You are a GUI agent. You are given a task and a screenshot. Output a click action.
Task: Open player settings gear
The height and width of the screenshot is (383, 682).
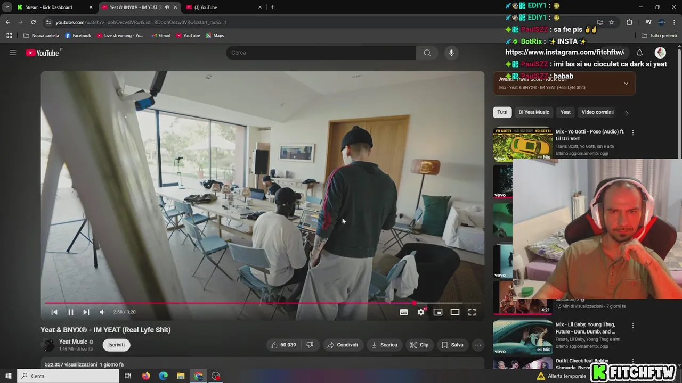pos(421,312)
